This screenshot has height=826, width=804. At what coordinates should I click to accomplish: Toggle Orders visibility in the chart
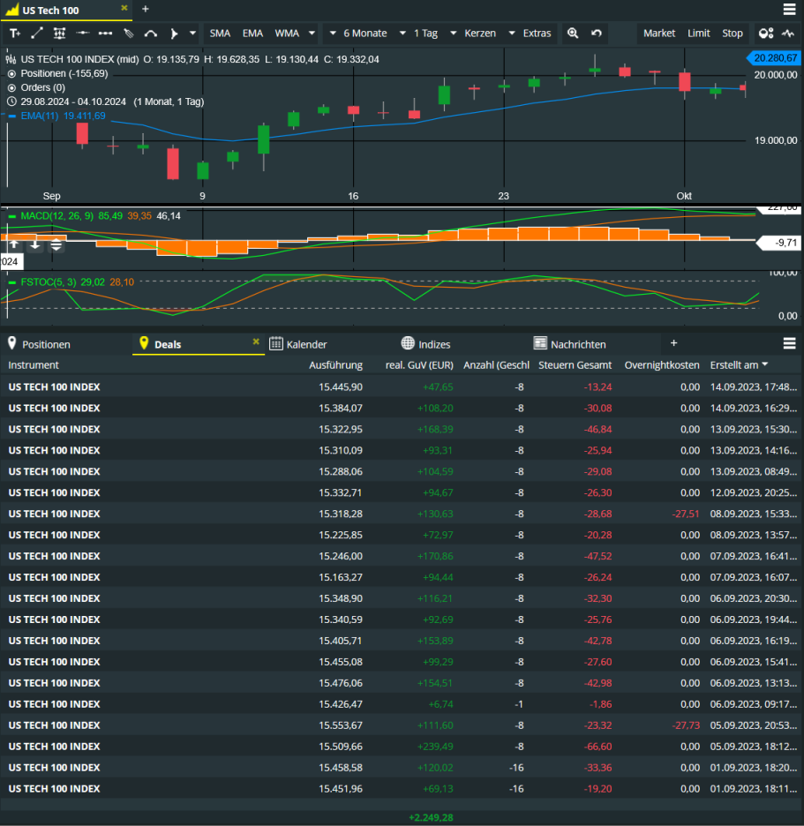(x=11, y=88)
